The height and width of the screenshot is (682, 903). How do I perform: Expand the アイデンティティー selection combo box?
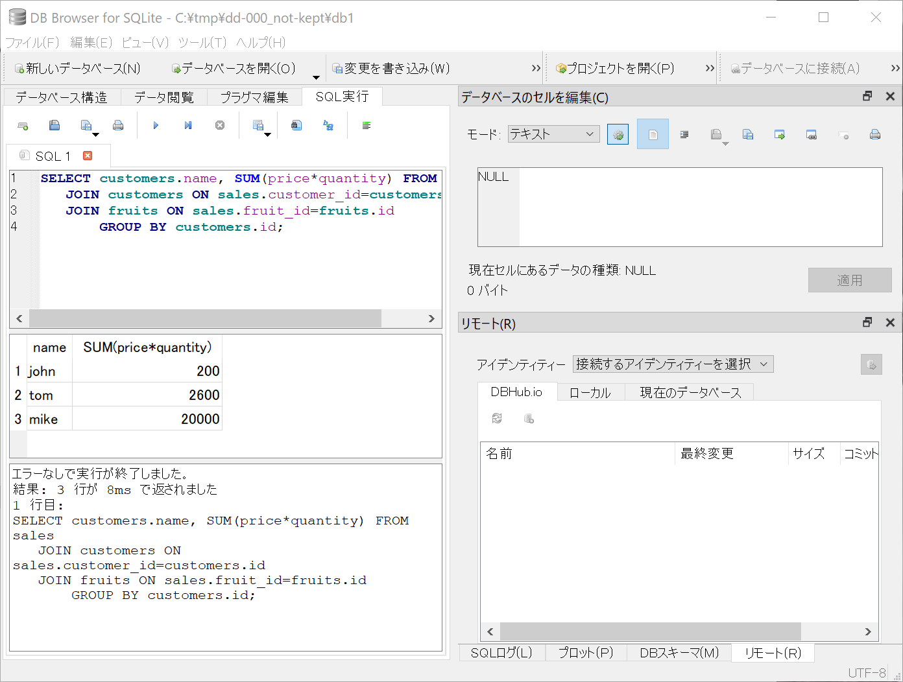(x=673, y=364)
